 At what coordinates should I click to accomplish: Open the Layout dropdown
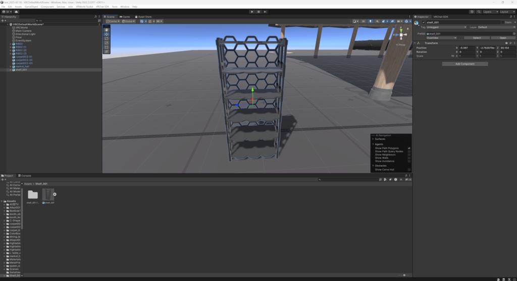pos(508,12)
